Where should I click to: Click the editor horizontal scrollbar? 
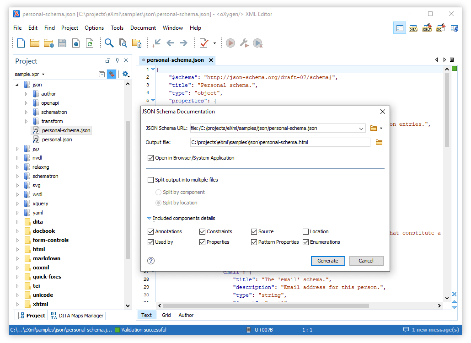pyautogui.click(x=266, y=306)
